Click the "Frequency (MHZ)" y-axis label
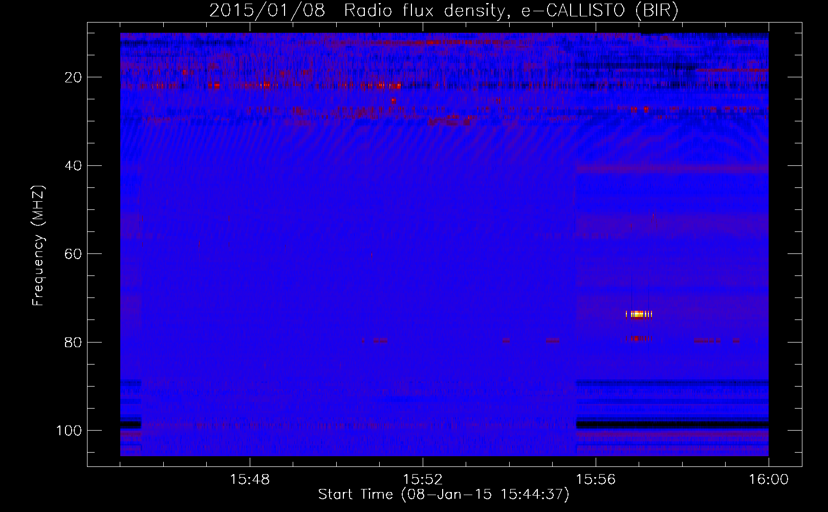This screenshot has height=512, width=828. pyautogui.click(x=38, y=246)
